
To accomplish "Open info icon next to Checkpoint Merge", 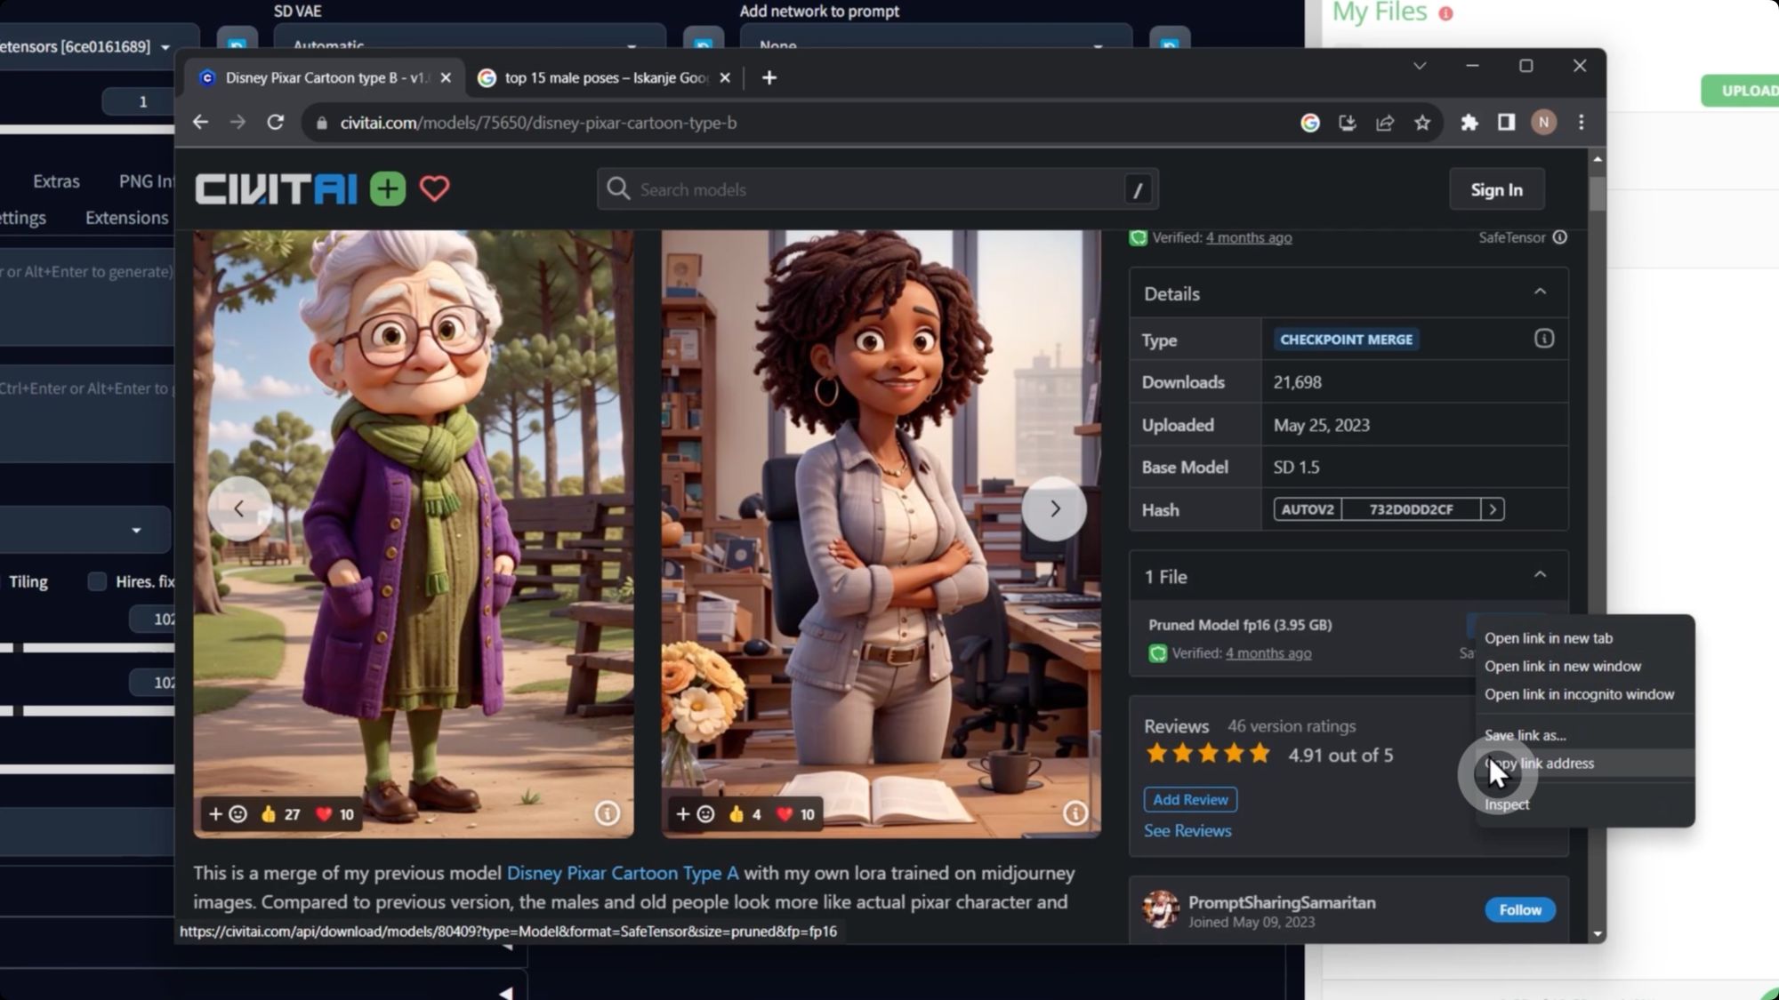I will coord(1543,339).
